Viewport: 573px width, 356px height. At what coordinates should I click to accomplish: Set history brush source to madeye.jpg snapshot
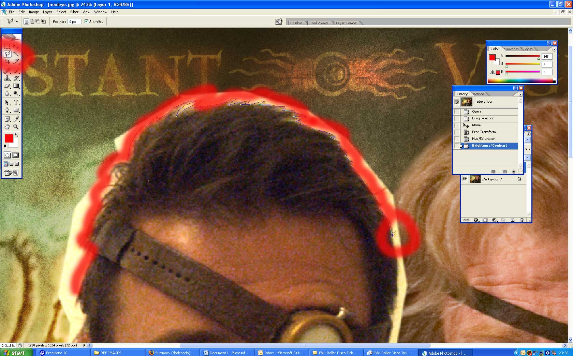457,102
